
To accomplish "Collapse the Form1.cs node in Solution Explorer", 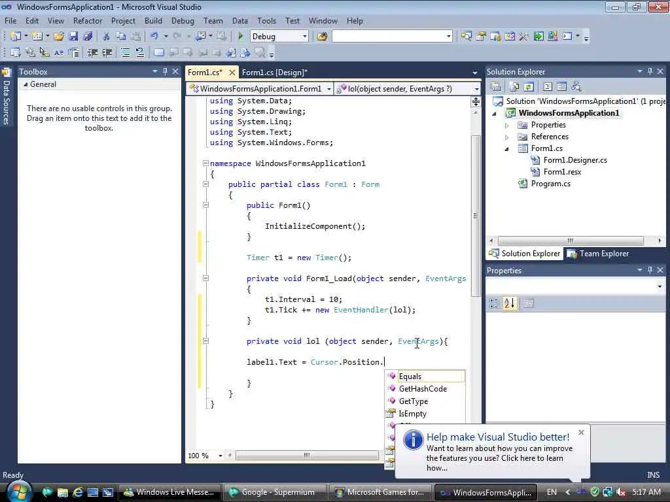I will tap(507, 149).
